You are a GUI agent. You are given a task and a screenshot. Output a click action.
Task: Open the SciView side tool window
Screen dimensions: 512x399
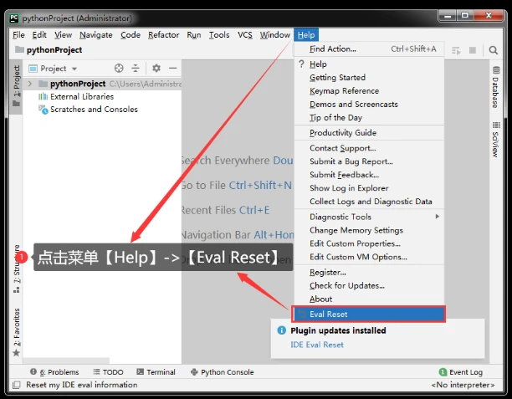point(495,139)
